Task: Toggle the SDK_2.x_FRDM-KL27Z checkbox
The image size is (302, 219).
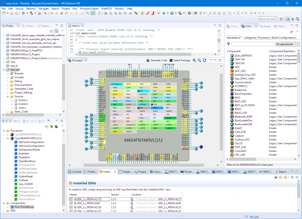Action: point(71,199)
